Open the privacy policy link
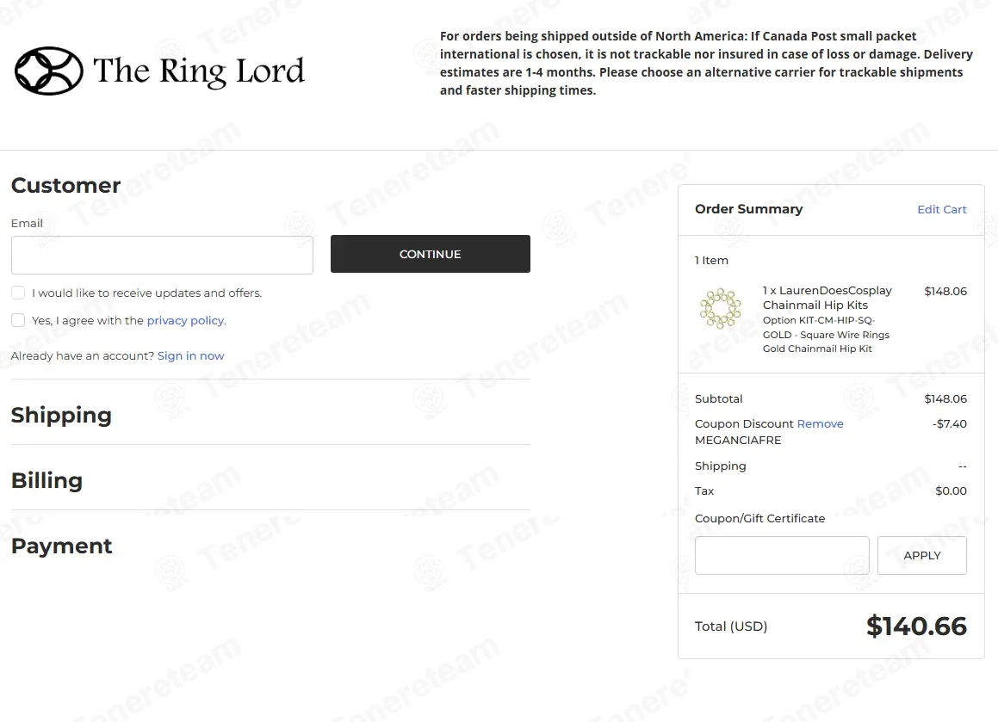The width and height of the screenshot is (998, 722). pyautogui.click(x=185, y=320)
